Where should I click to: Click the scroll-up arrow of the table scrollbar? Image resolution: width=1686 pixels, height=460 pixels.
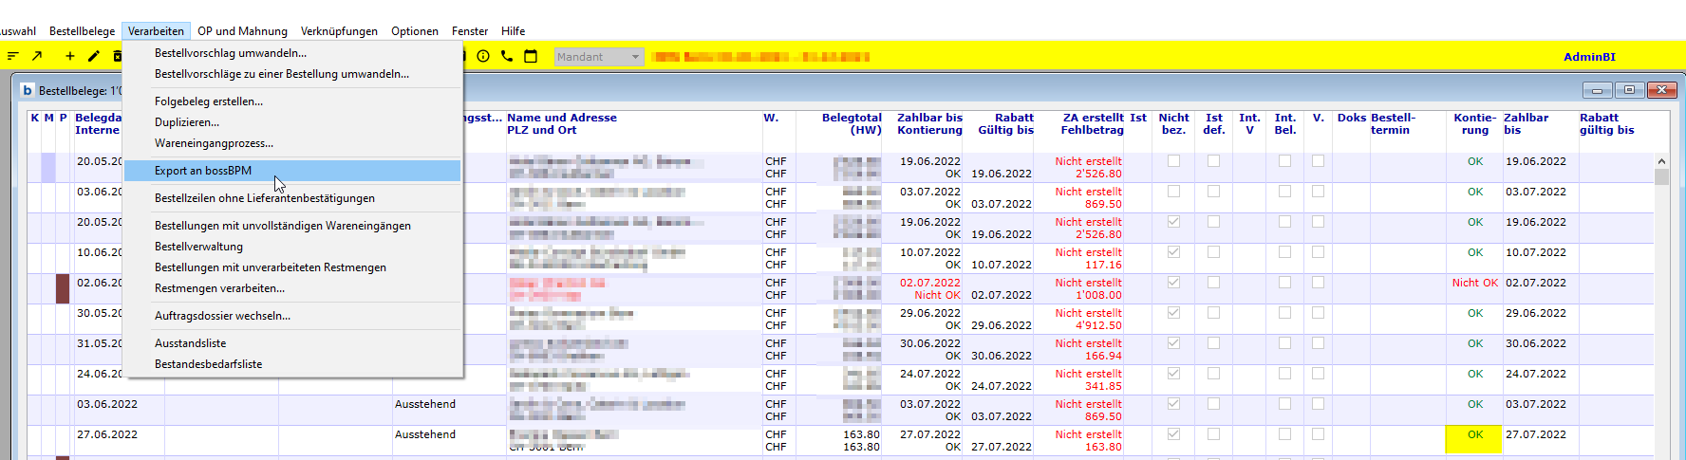(1661, 161)
